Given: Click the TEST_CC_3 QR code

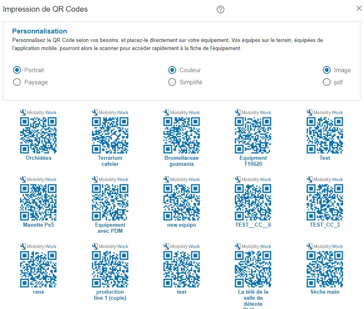Looking at the screenshot, I should (325, 202).
